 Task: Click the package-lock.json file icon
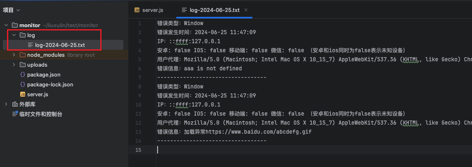(x=23, y=85)
